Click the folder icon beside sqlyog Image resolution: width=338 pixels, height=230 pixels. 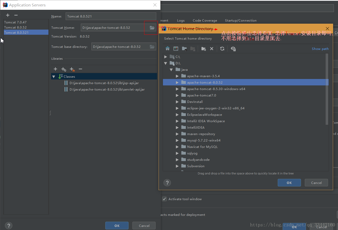point(184,153)
